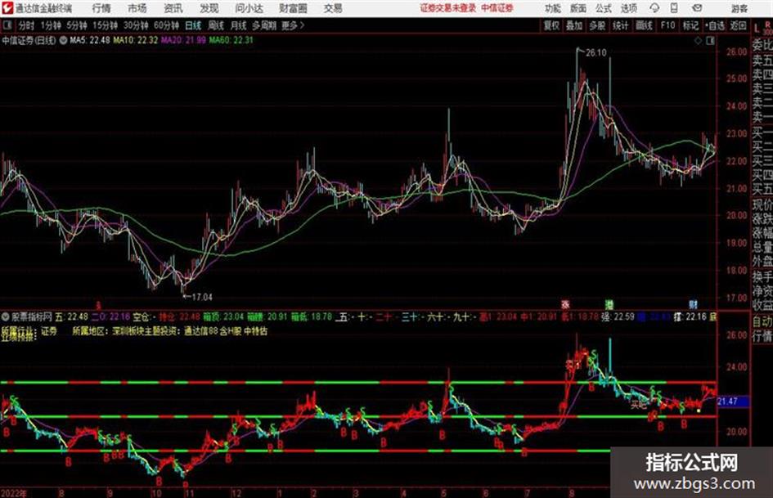
Task: Switch to 周线 weekly period
Action: click(216, 25)
